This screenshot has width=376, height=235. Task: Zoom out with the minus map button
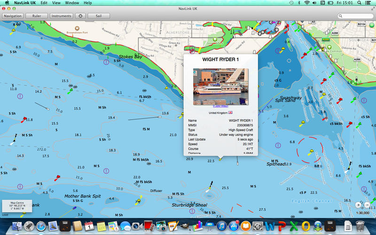pyautogui.click(x=367, y=205)
